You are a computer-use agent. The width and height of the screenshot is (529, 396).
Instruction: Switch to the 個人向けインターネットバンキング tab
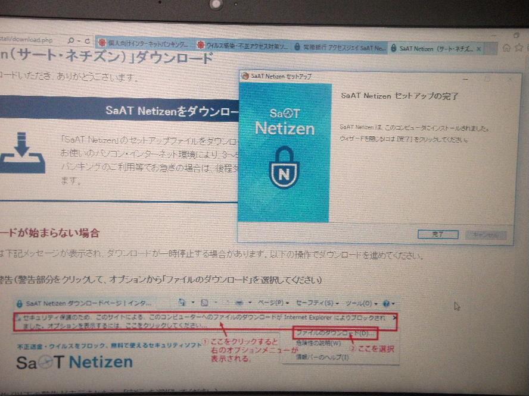coord(144,43)
